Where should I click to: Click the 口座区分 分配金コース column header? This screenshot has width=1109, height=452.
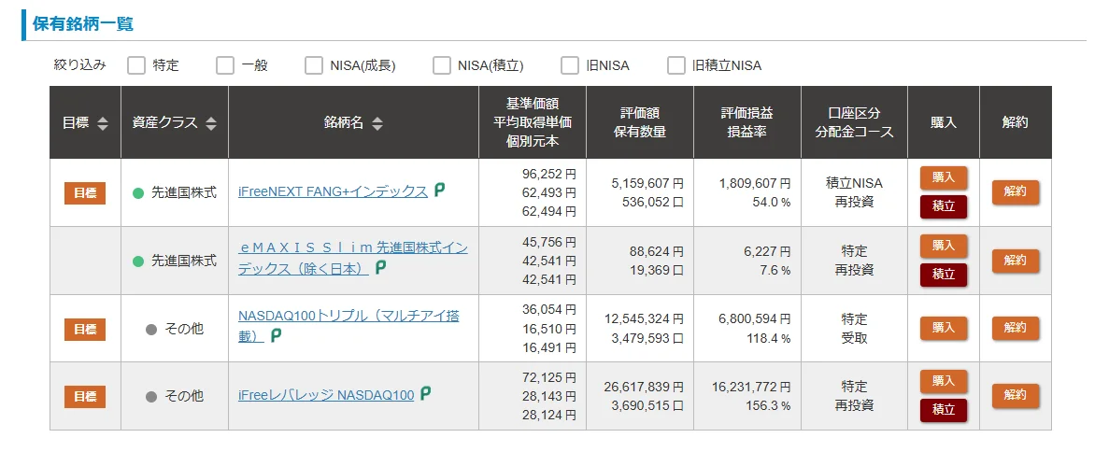(x=854, y=122)
